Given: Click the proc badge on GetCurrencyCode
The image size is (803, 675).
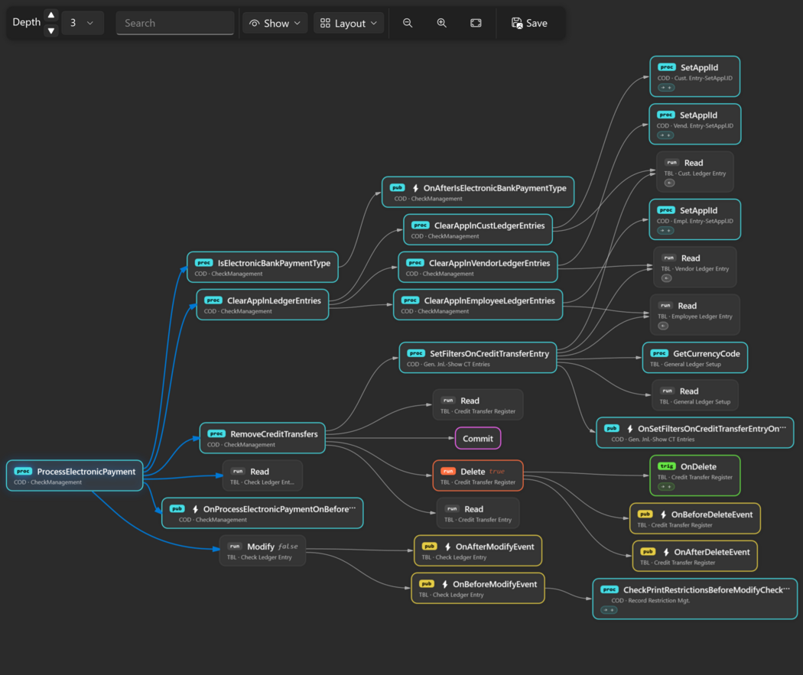Looking at the screenshot, I should coord(659,353).
